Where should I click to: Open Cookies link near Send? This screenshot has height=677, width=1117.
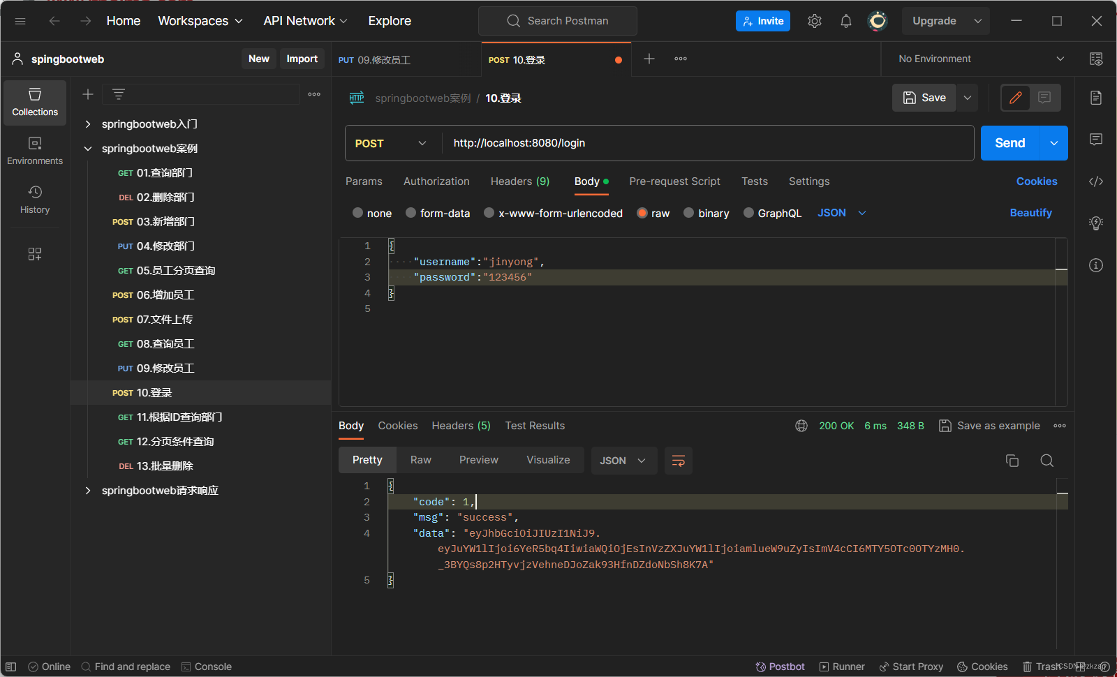tap(1037, 181)
